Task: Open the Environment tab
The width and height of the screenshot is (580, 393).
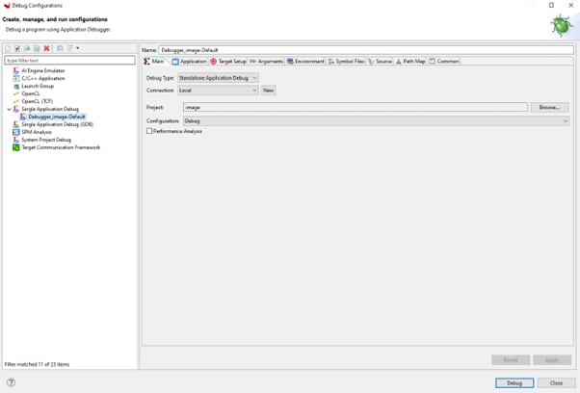Action: click(x=304, y=61)
